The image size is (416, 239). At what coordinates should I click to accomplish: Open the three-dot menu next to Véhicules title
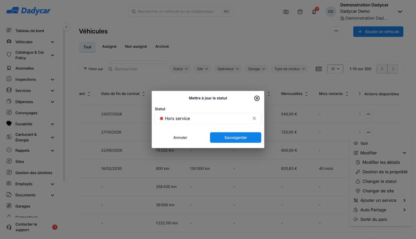click(x=336, y=31)
